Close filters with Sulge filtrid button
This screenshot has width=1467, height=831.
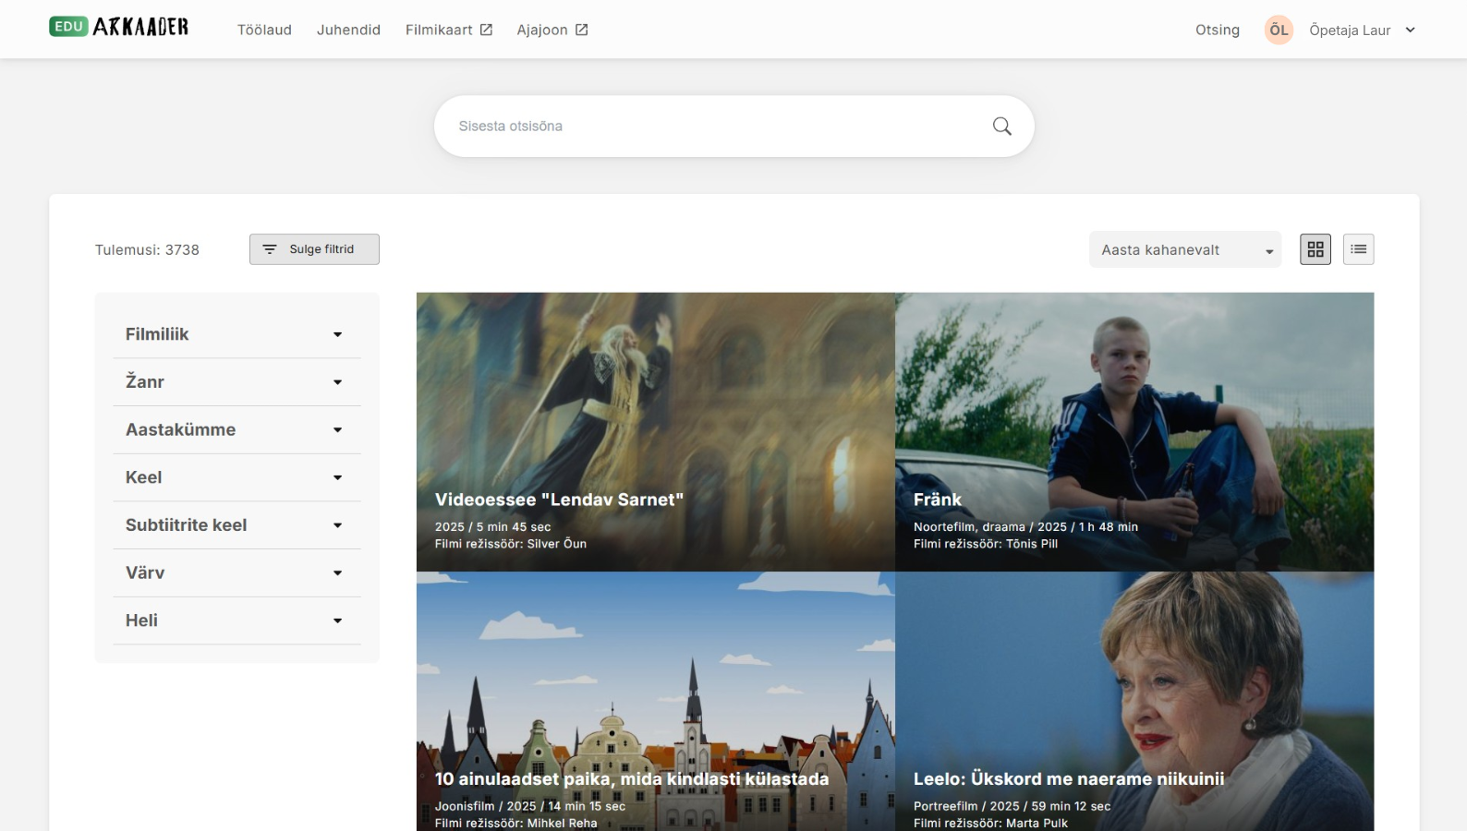[x=314, y=249]
